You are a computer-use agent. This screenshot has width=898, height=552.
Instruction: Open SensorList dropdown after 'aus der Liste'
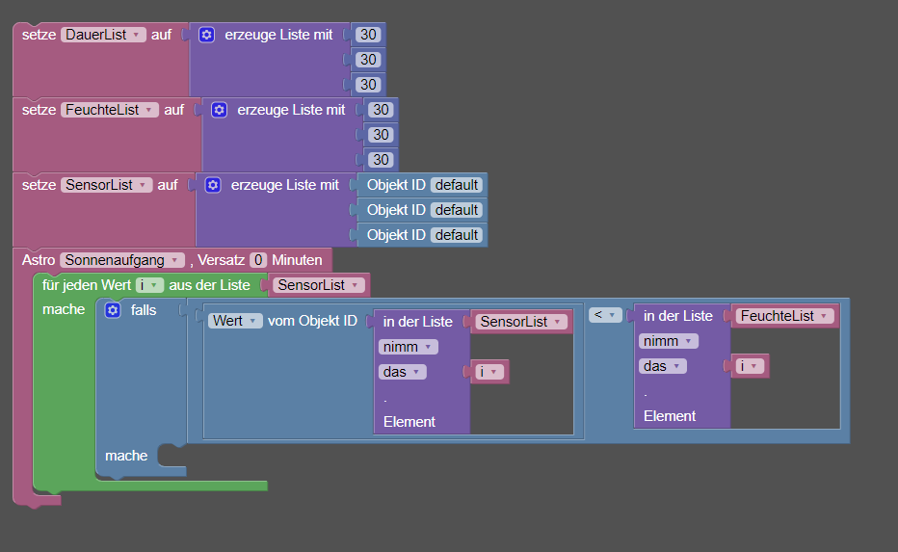pyautogui.click(x=319, y=285)
